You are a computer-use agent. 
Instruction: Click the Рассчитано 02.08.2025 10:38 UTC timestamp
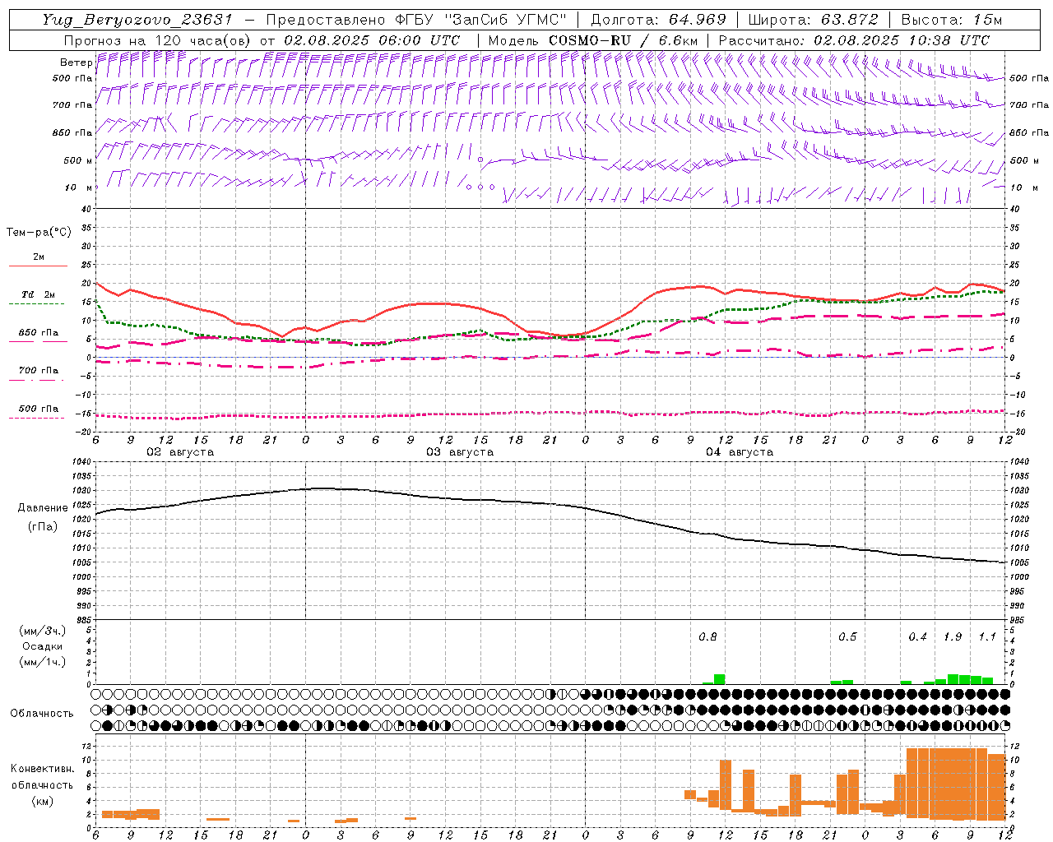tap(854, 40)
